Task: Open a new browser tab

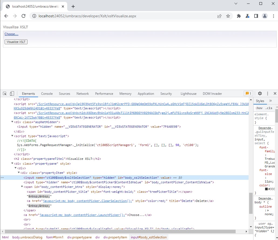Action: tap(73, 6)
